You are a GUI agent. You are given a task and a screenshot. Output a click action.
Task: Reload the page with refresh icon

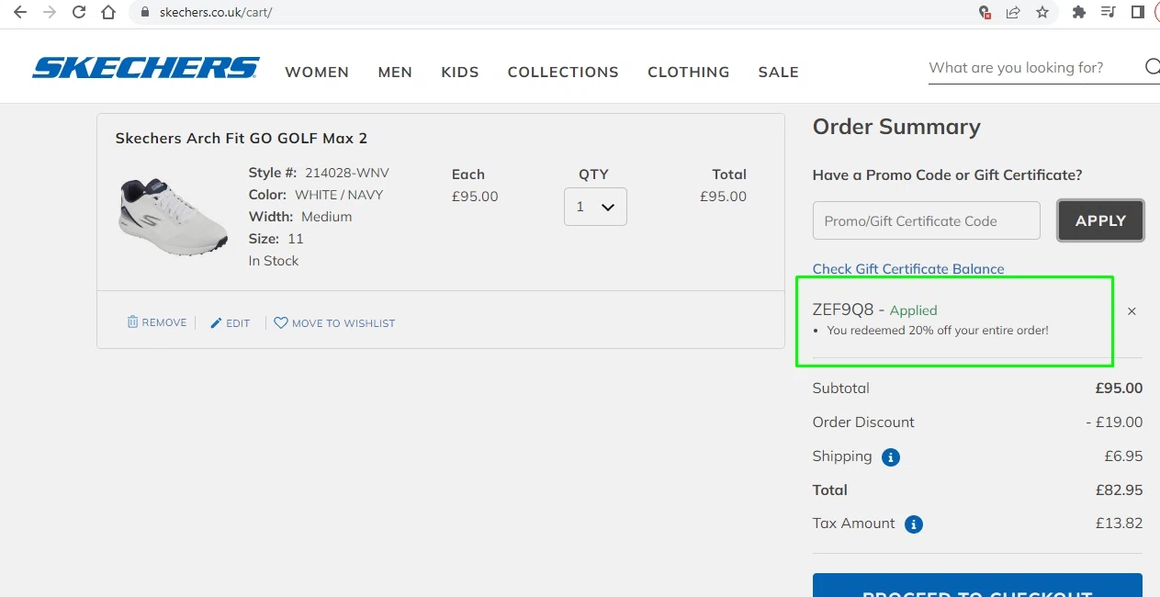[x=79, y=13]
